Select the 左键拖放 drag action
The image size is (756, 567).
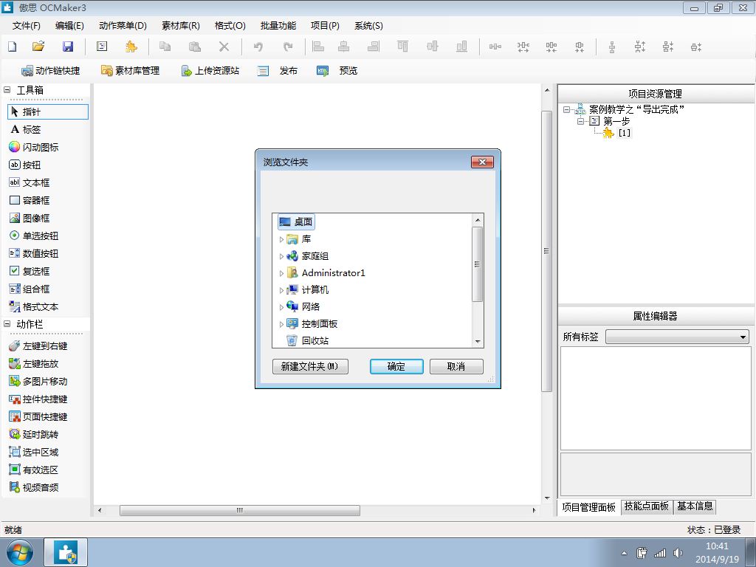[34, 363]
